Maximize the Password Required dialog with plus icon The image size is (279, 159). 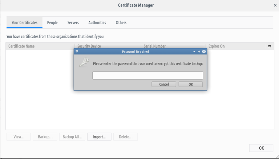[199, 52]
